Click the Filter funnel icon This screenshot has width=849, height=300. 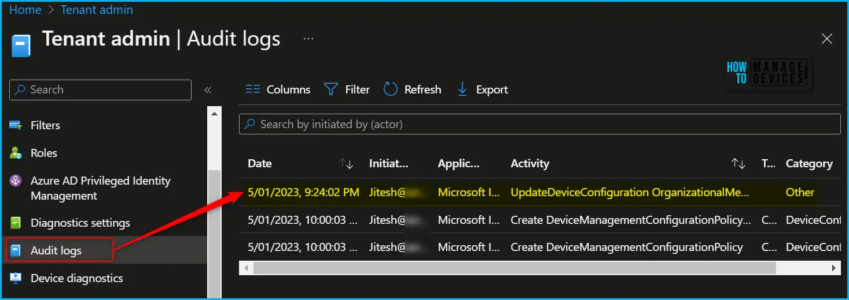pyautogui.click(x=330, y=89)
